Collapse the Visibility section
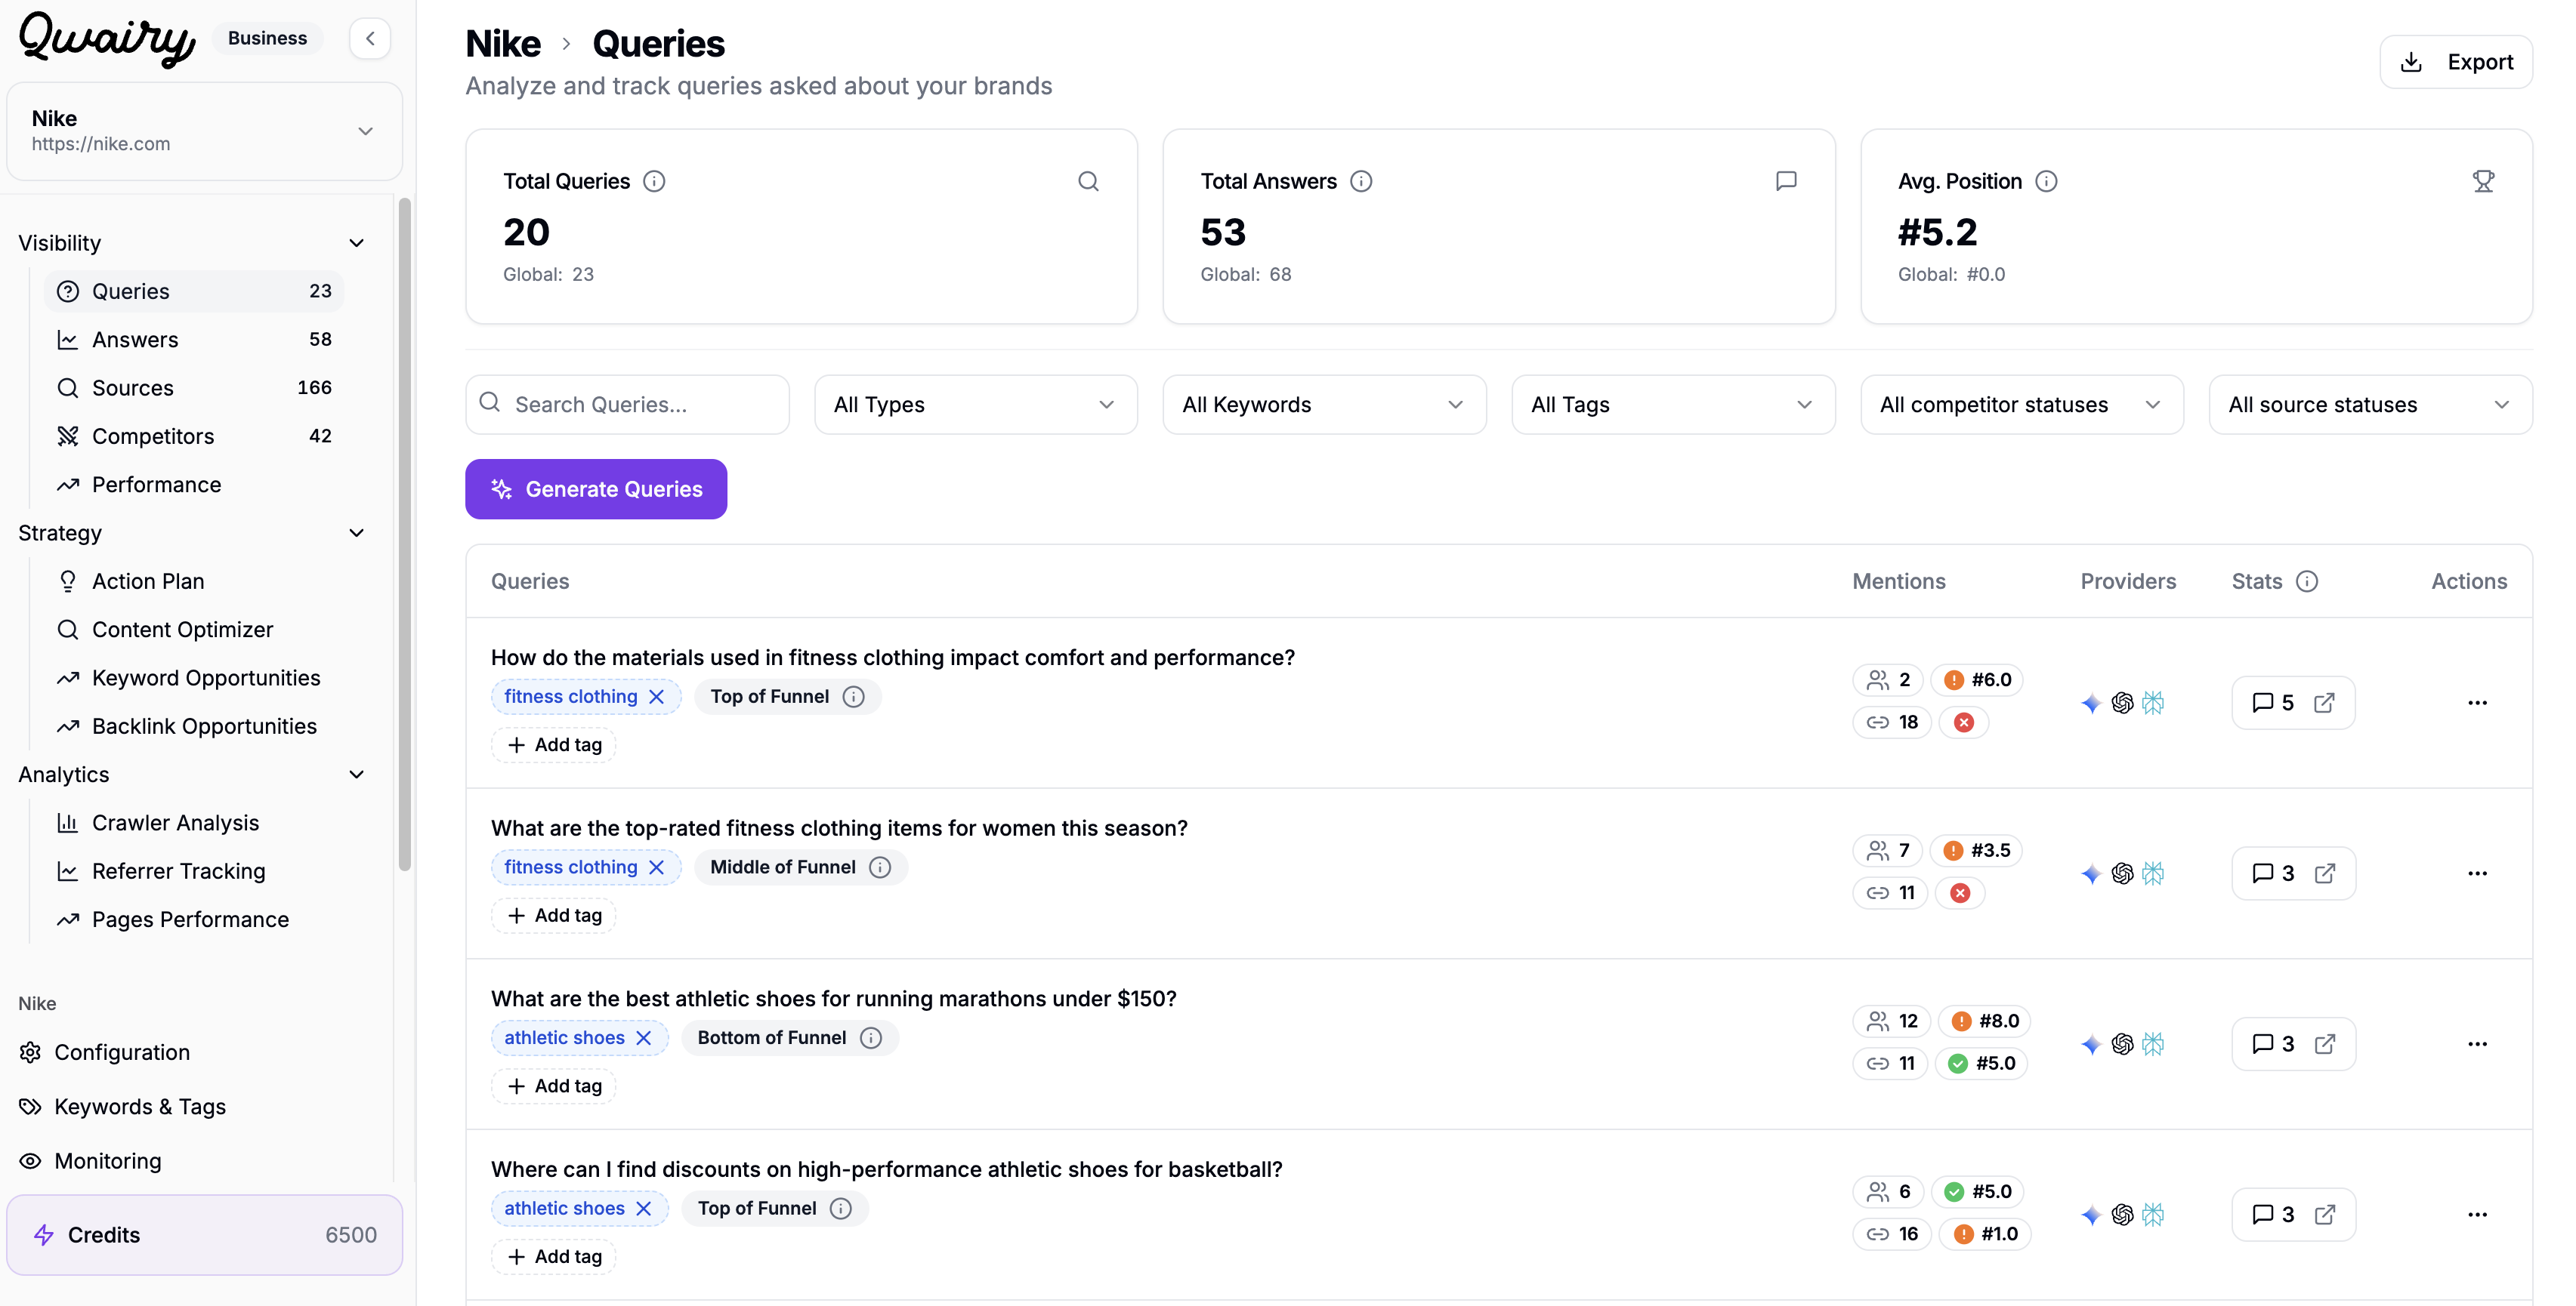The width and height of the screenshot is (2576, 1306). [356, 243]
